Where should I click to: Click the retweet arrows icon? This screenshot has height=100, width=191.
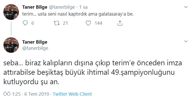[57, 23]
